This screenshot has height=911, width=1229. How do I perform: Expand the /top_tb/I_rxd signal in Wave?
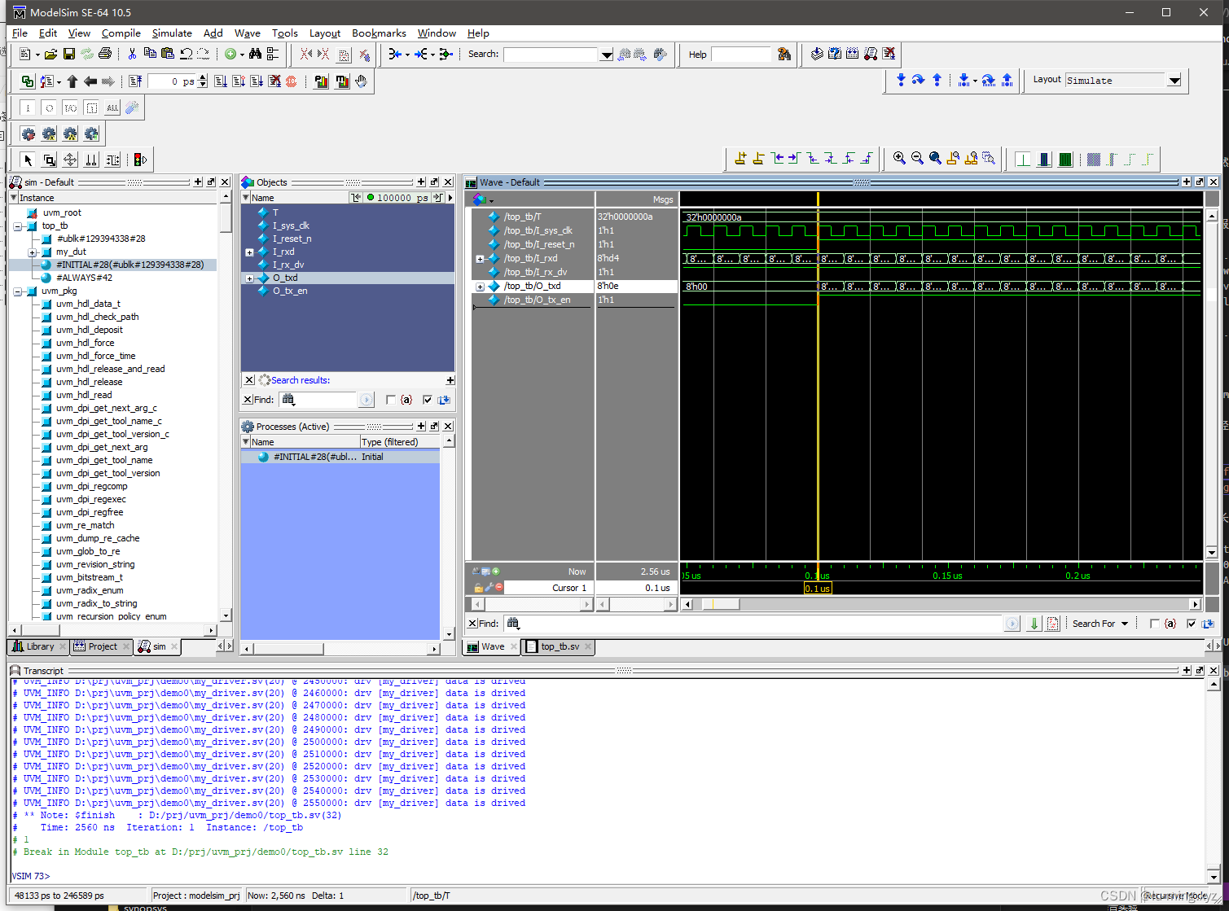pyautogui.click(x=480, y=259)
